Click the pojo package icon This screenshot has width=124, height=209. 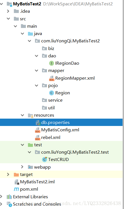[45, 86]
